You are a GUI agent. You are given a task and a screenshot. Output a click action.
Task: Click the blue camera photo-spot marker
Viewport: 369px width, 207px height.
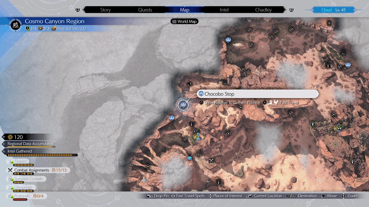click(189, 158)
